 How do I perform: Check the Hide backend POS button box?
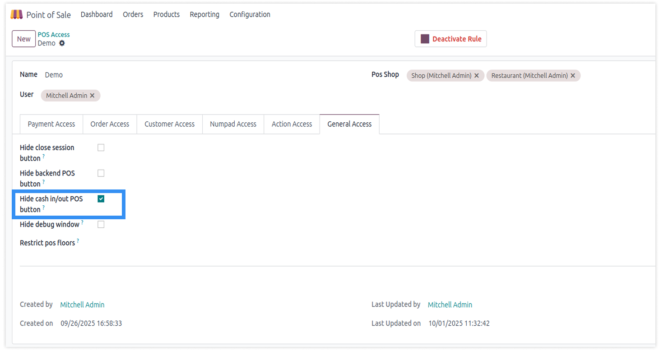101,173
